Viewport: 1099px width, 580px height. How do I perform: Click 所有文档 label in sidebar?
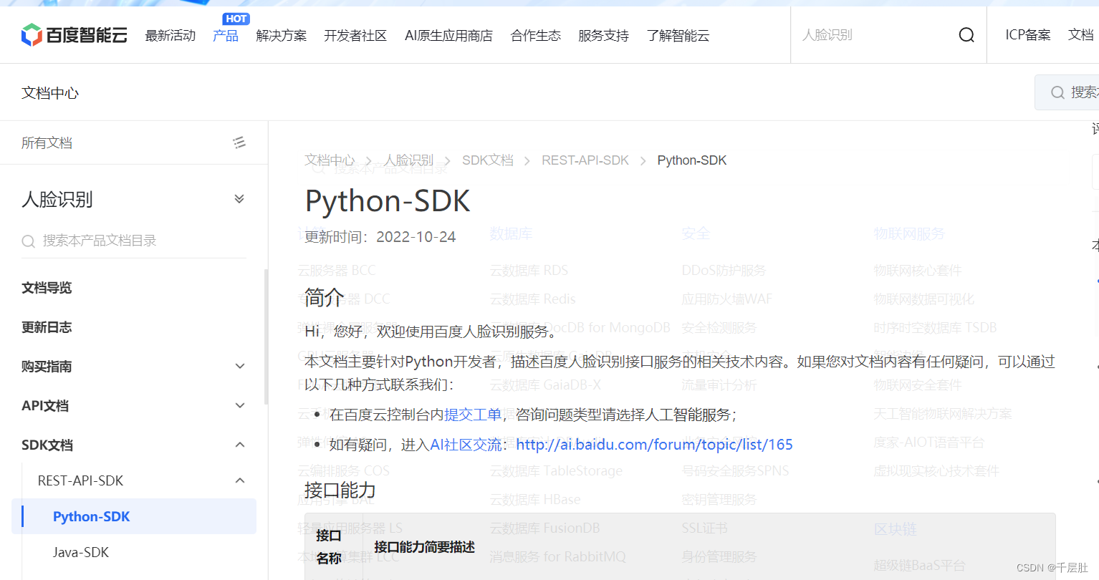tap(47, 142)
